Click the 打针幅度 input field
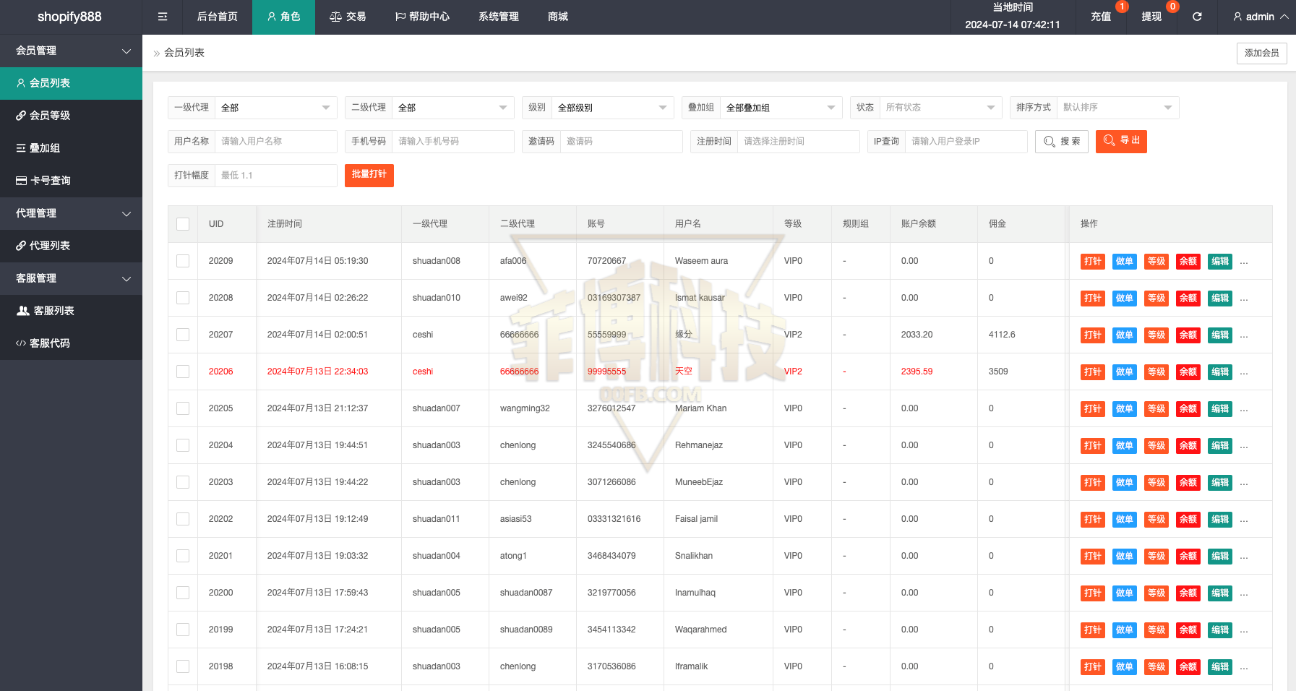 pos(275,176)
